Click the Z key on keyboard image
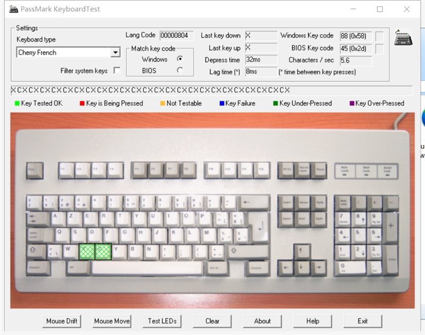 pos(74,219)
